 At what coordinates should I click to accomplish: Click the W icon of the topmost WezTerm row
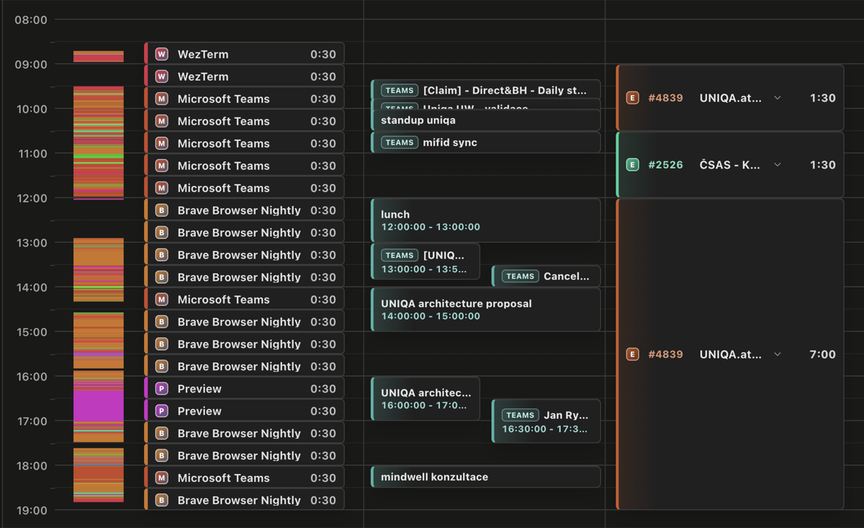pyautogui.click(x=162, y=55)
